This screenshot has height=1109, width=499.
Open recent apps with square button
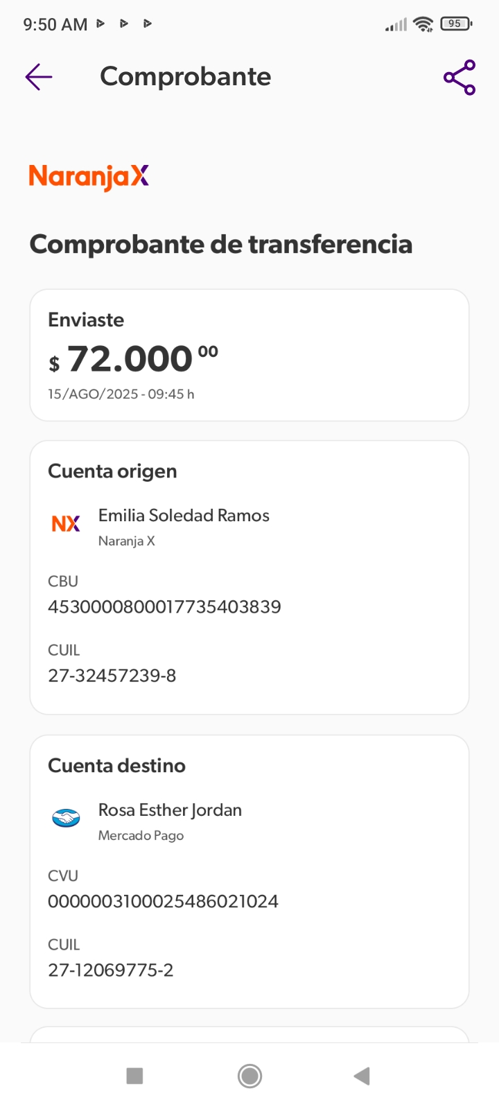click(x=134, y=1076)
